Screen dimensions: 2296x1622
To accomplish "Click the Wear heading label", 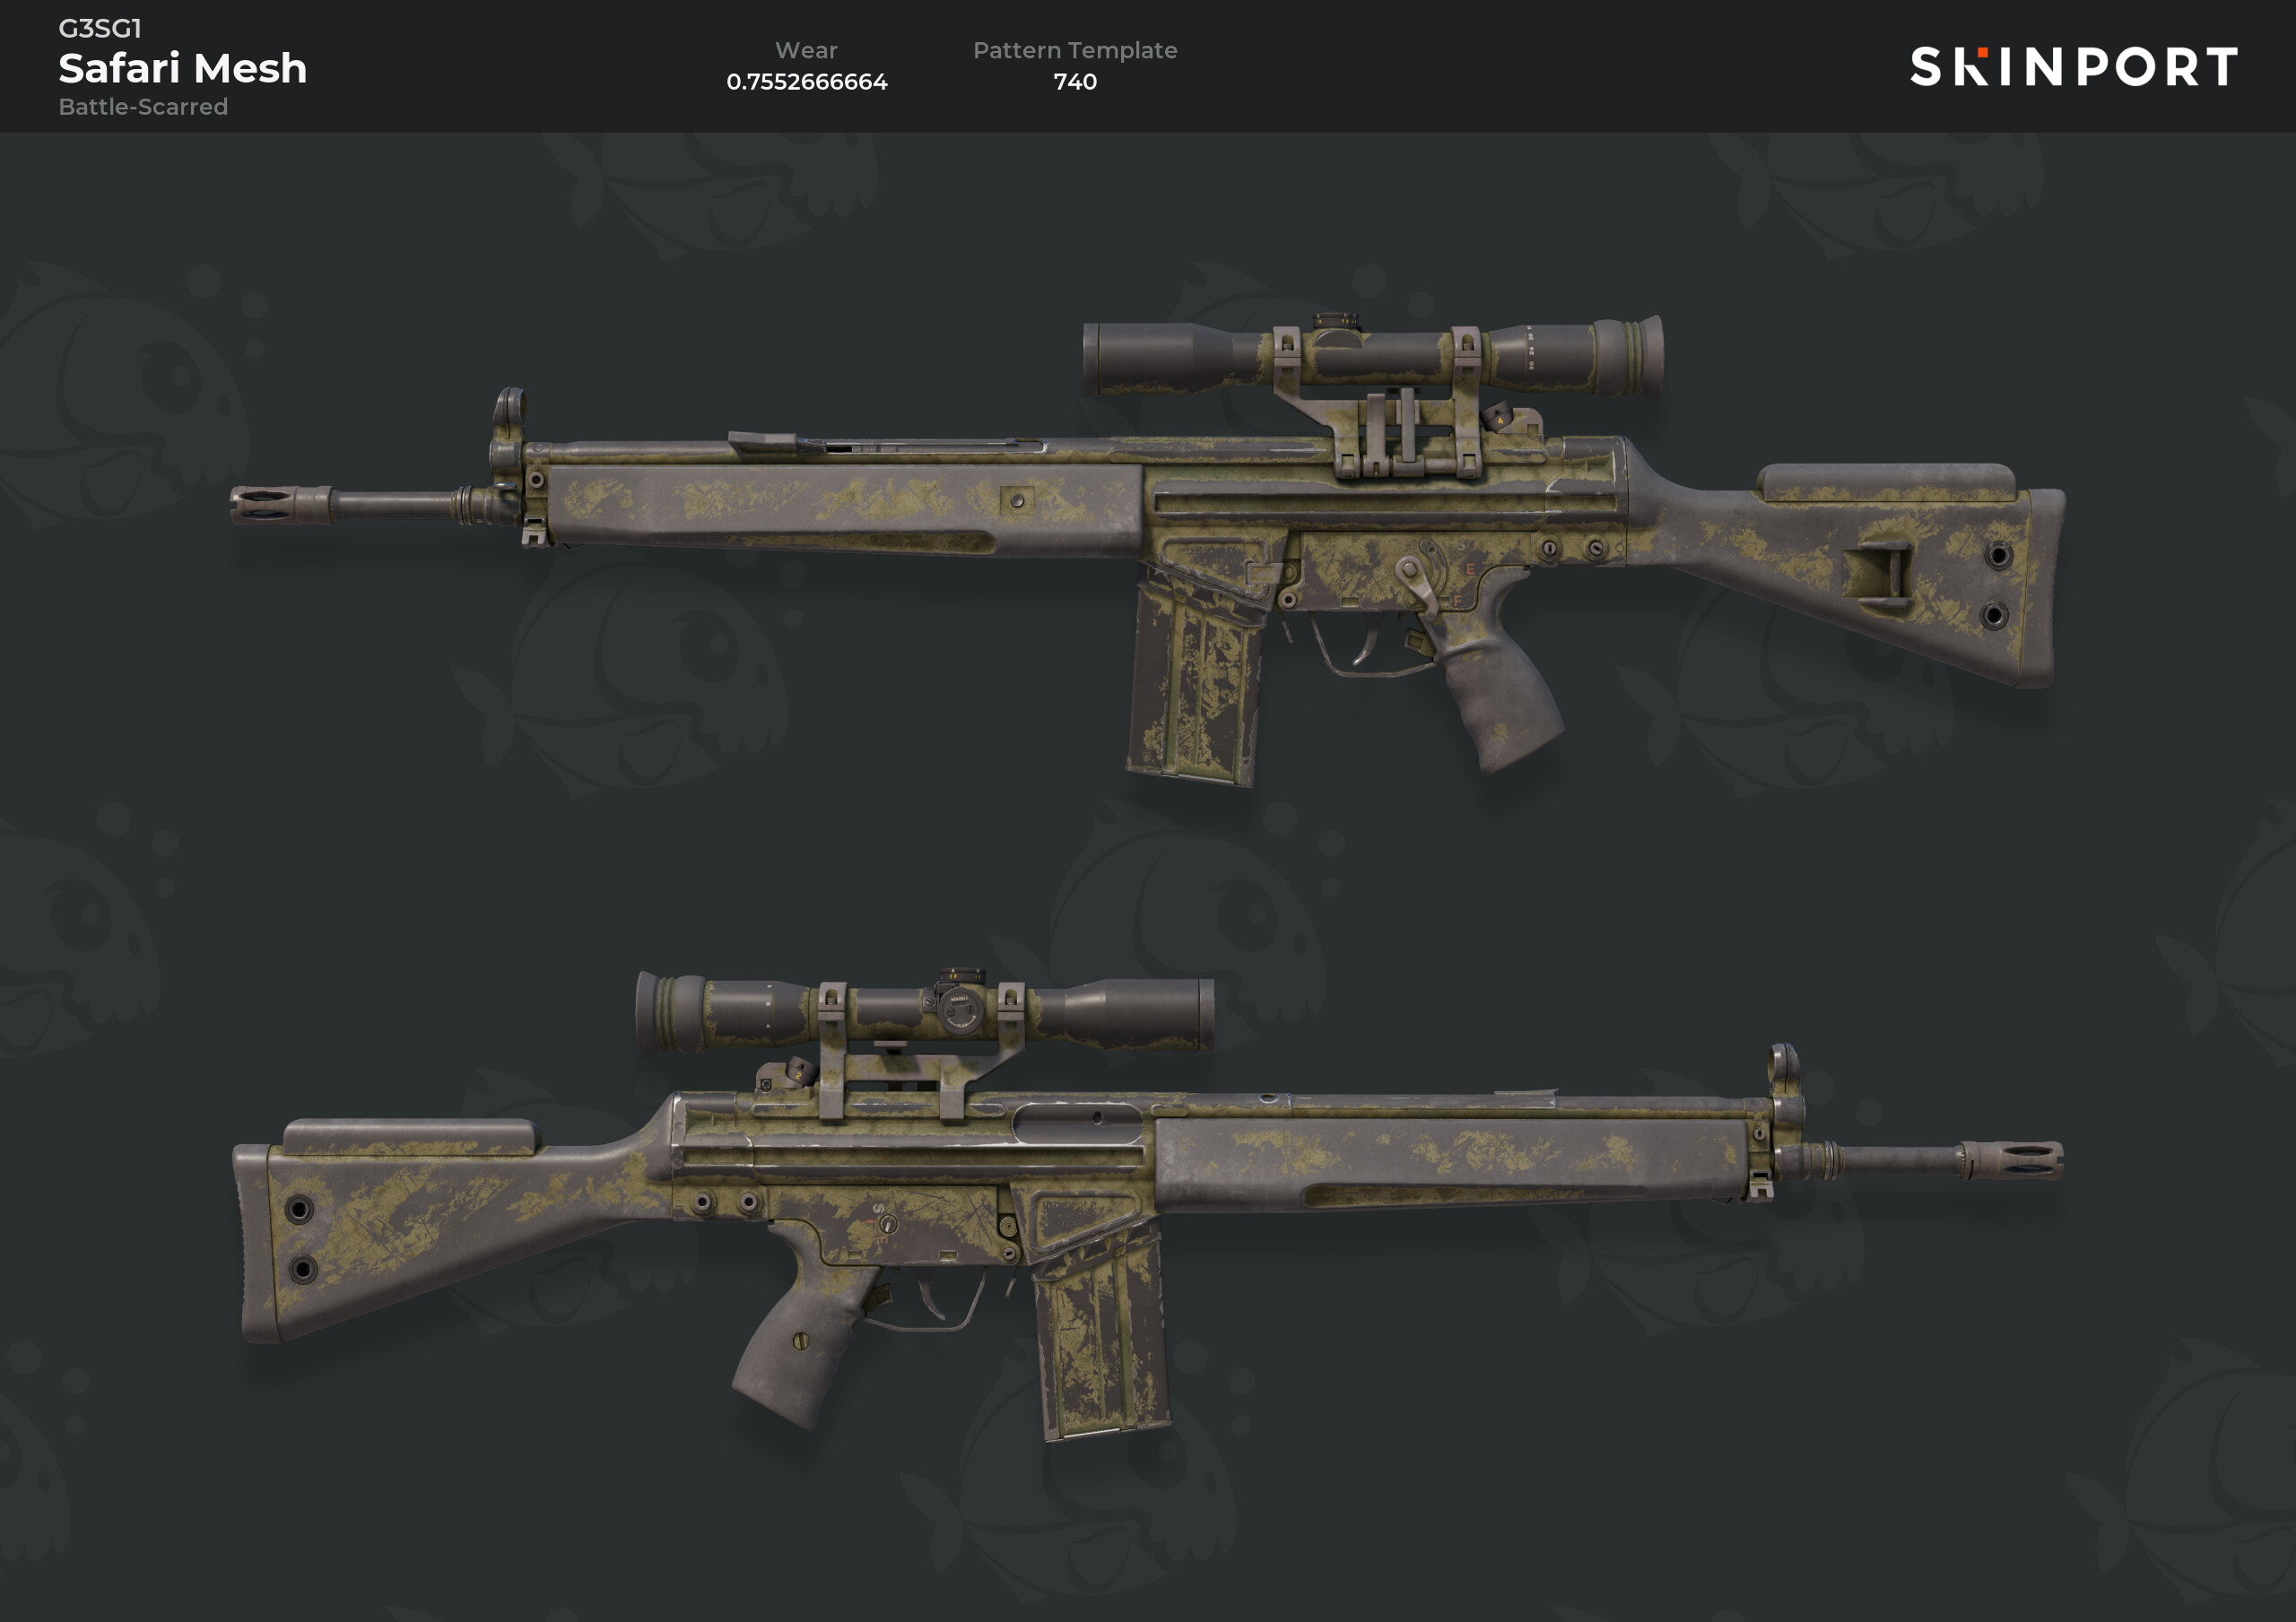I will pos(806,50).
